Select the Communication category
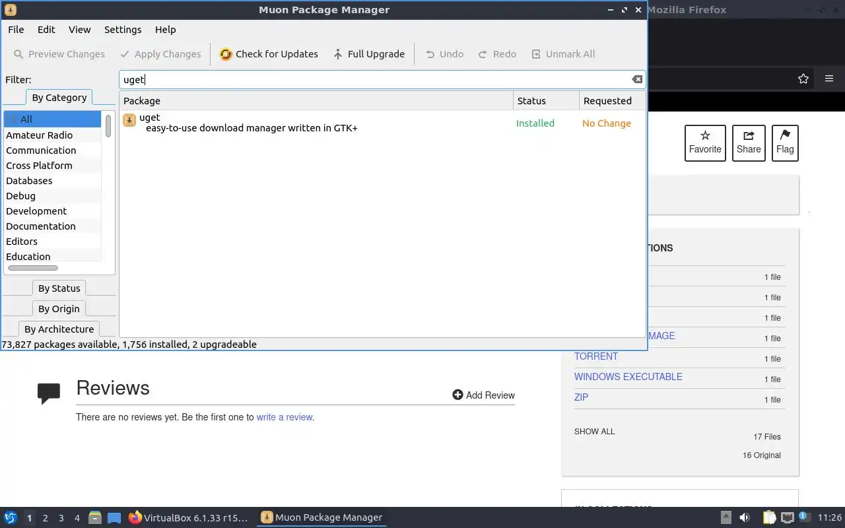Viewport: 845px width, 528px height. (53, 150)
